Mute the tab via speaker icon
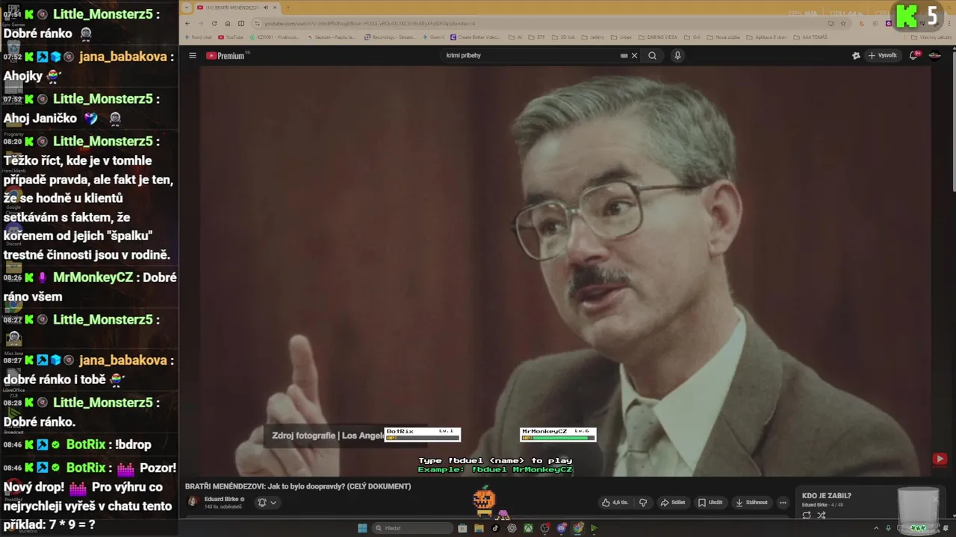The width and height of the screenshot is (956, 537). tap(266, 7)
